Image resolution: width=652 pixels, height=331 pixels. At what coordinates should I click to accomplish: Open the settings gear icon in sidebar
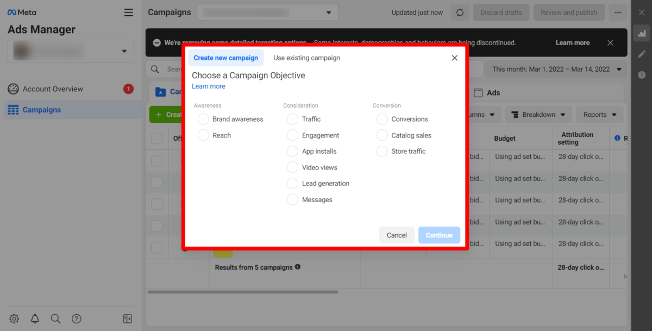click(x=14, y=318)
